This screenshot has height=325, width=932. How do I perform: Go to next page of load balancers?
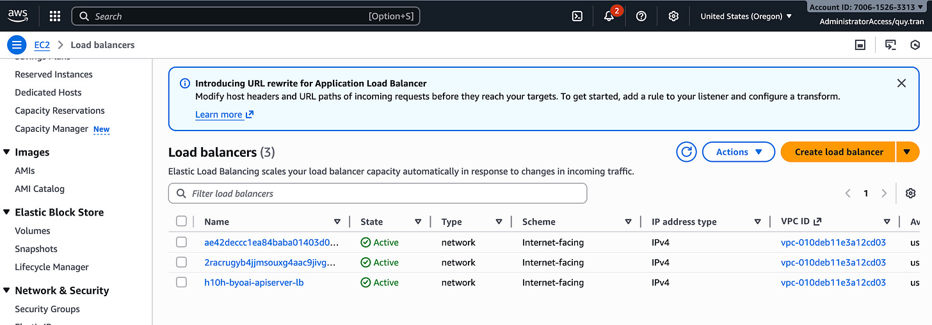click(x=884, y=193)
